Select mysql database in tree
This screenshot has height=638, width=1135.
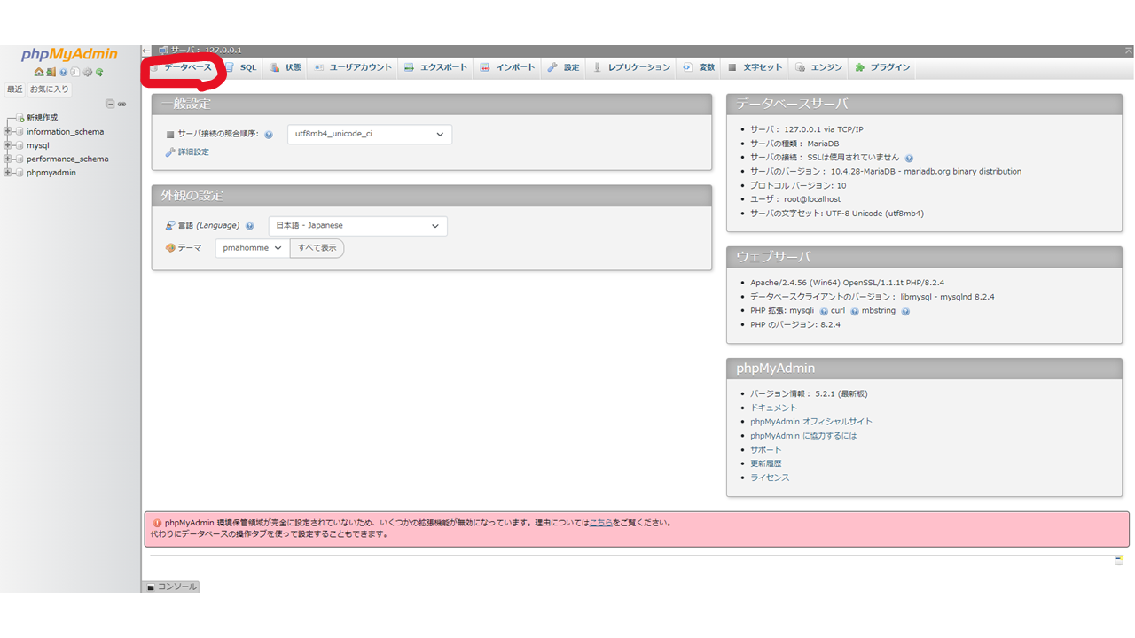coord(37,145)
